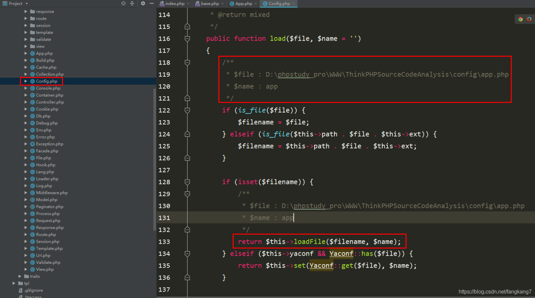Click the Hook.php class icon
This screenshot has width=535, height=298.
click(32, 165)
